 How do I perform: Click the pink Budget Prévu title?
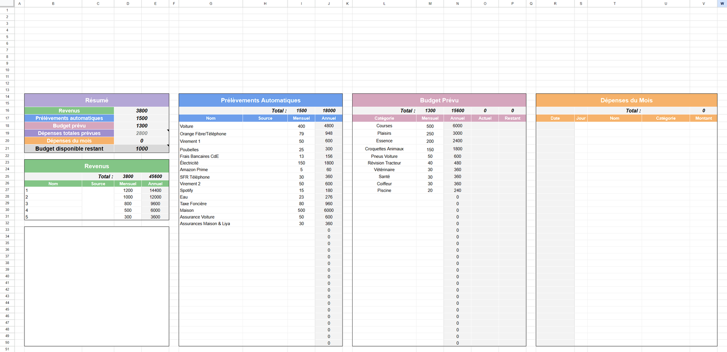[439, 100]
